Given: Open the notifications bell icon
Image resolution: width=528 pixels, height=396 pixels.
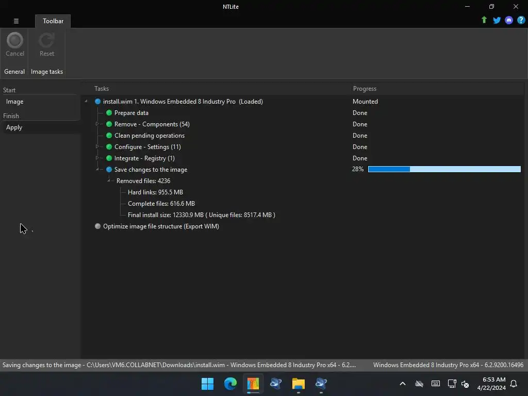Looking at the screenshot, I should (x=514, y=384).
